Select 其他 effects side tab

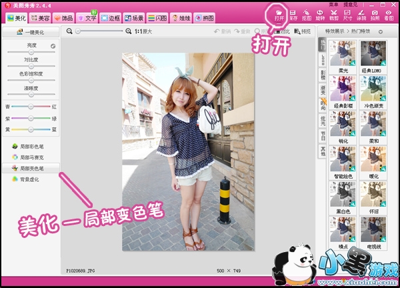point(323,151)
